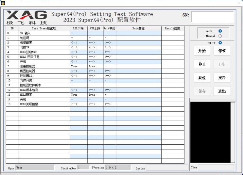Click the 下步 (Next step) button

click(222, 64)
